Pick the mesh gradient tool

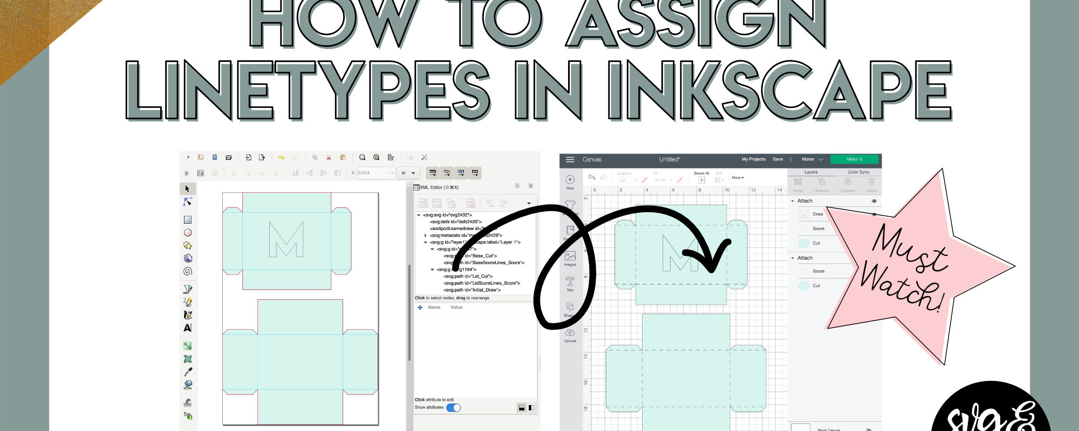click(x=188, y=359)
